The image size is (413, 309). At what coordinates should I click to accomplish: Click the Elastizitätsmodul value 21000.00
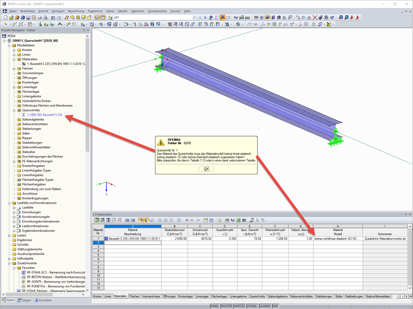click(x=174, y=239)
